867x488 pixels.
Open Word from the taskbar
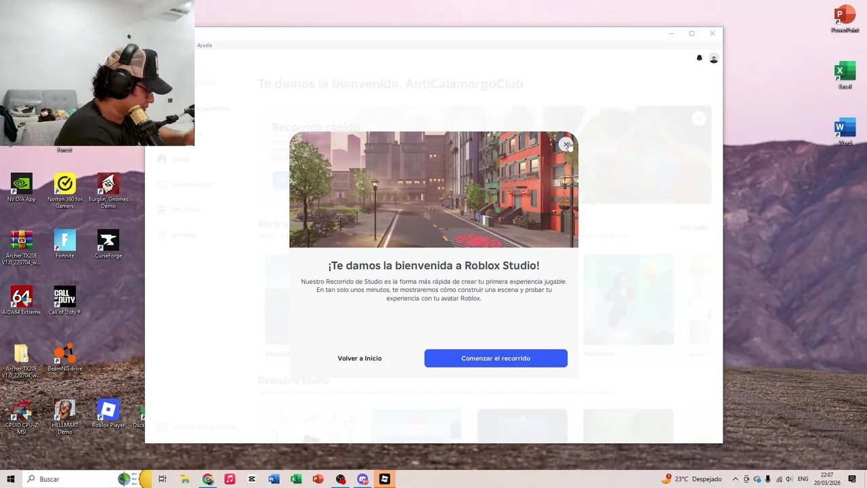tap(274, 479)
